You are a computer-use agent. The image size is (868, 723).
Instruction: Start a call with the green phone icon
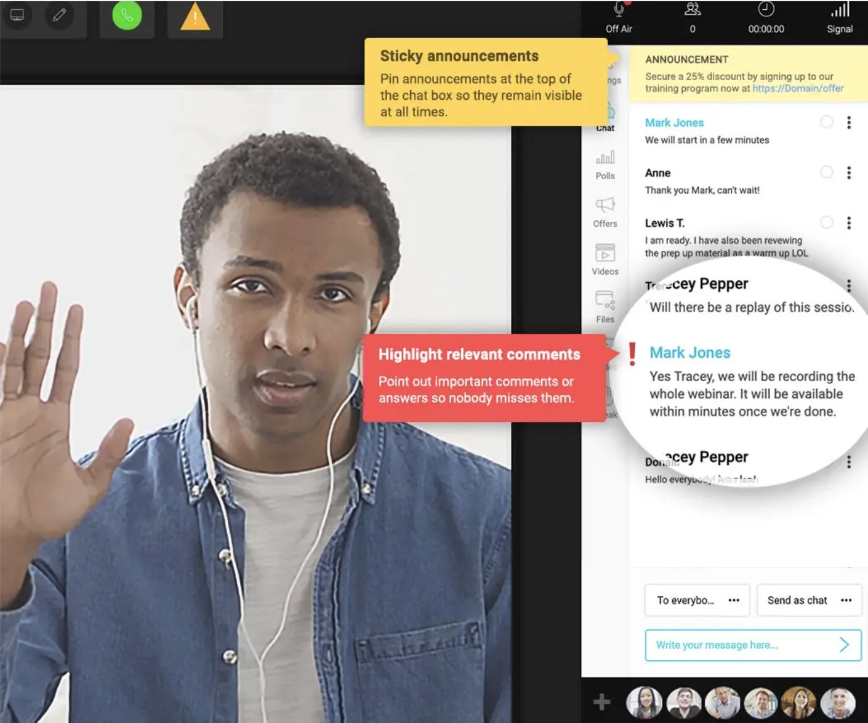click(x=127, y=15)
